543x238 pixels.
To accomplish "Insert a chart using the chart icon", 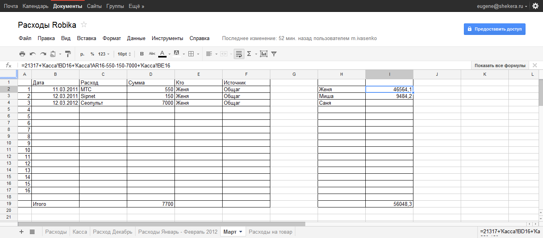I will point(263,54).
